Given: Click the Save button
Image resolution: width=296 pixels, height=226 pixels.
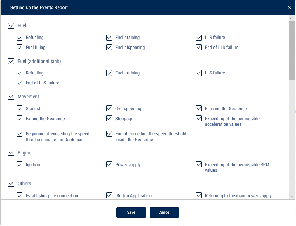Looking at the screenshot, I should (x=131, y=212).
